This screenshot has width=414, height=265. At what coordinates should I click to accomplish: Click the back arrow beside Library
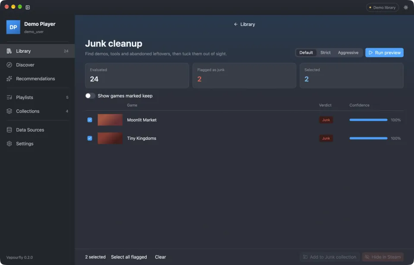tap(236, 24)
